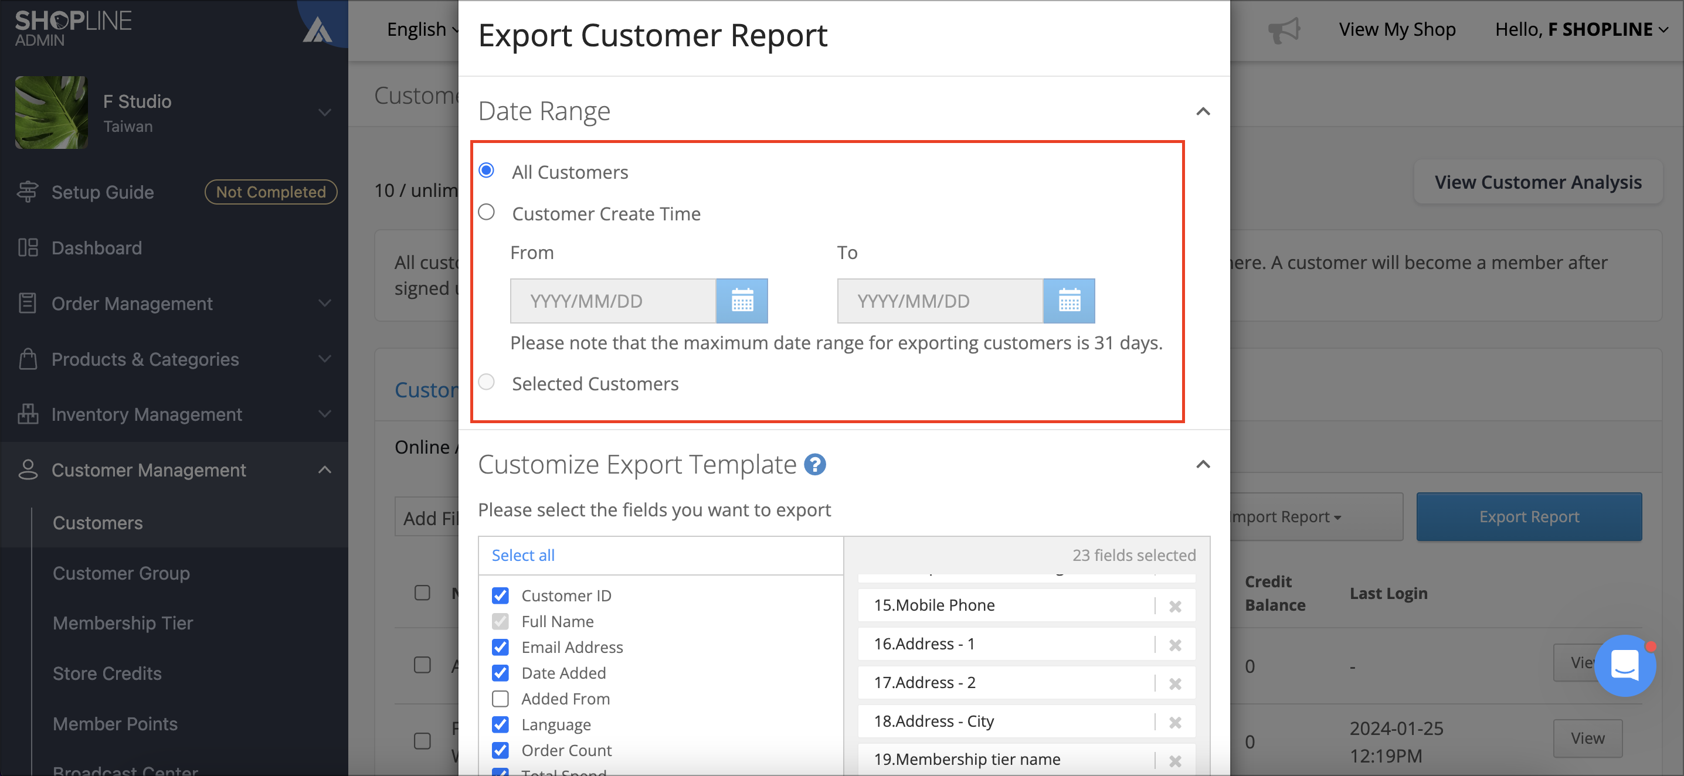1684x776 pixels.
Task: Click the Dashboard sidebar icon
Action: pyautogui.click(x=28, y=247)
